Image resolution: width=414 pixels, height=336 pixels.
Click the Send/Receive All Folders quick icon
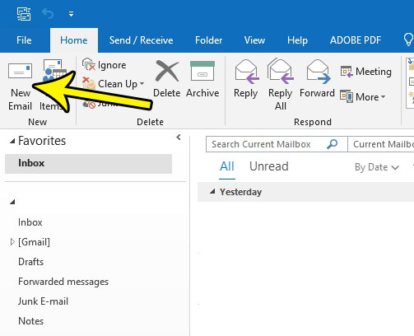click(24, 14)
